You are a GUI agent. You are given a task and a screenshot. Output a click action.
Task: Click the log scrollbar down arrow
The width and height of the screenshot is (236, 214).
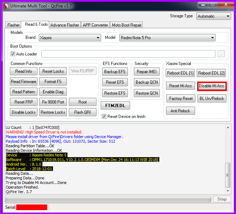click(x=228, y=191)
